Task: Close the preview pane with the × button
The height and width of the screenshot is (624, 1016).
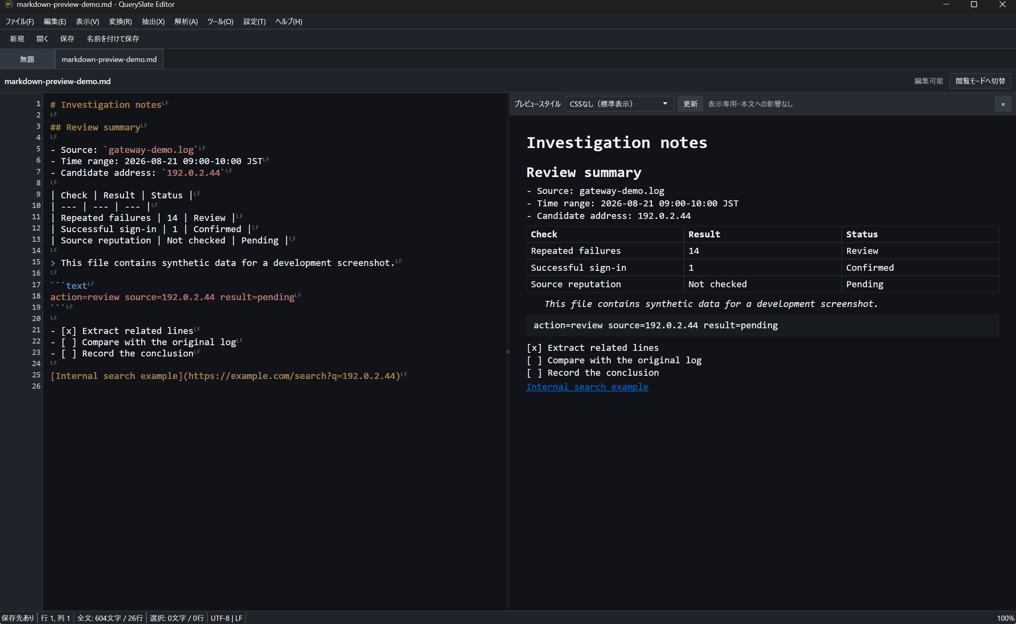Action: pyautogui.click(x=1003, y=105)
